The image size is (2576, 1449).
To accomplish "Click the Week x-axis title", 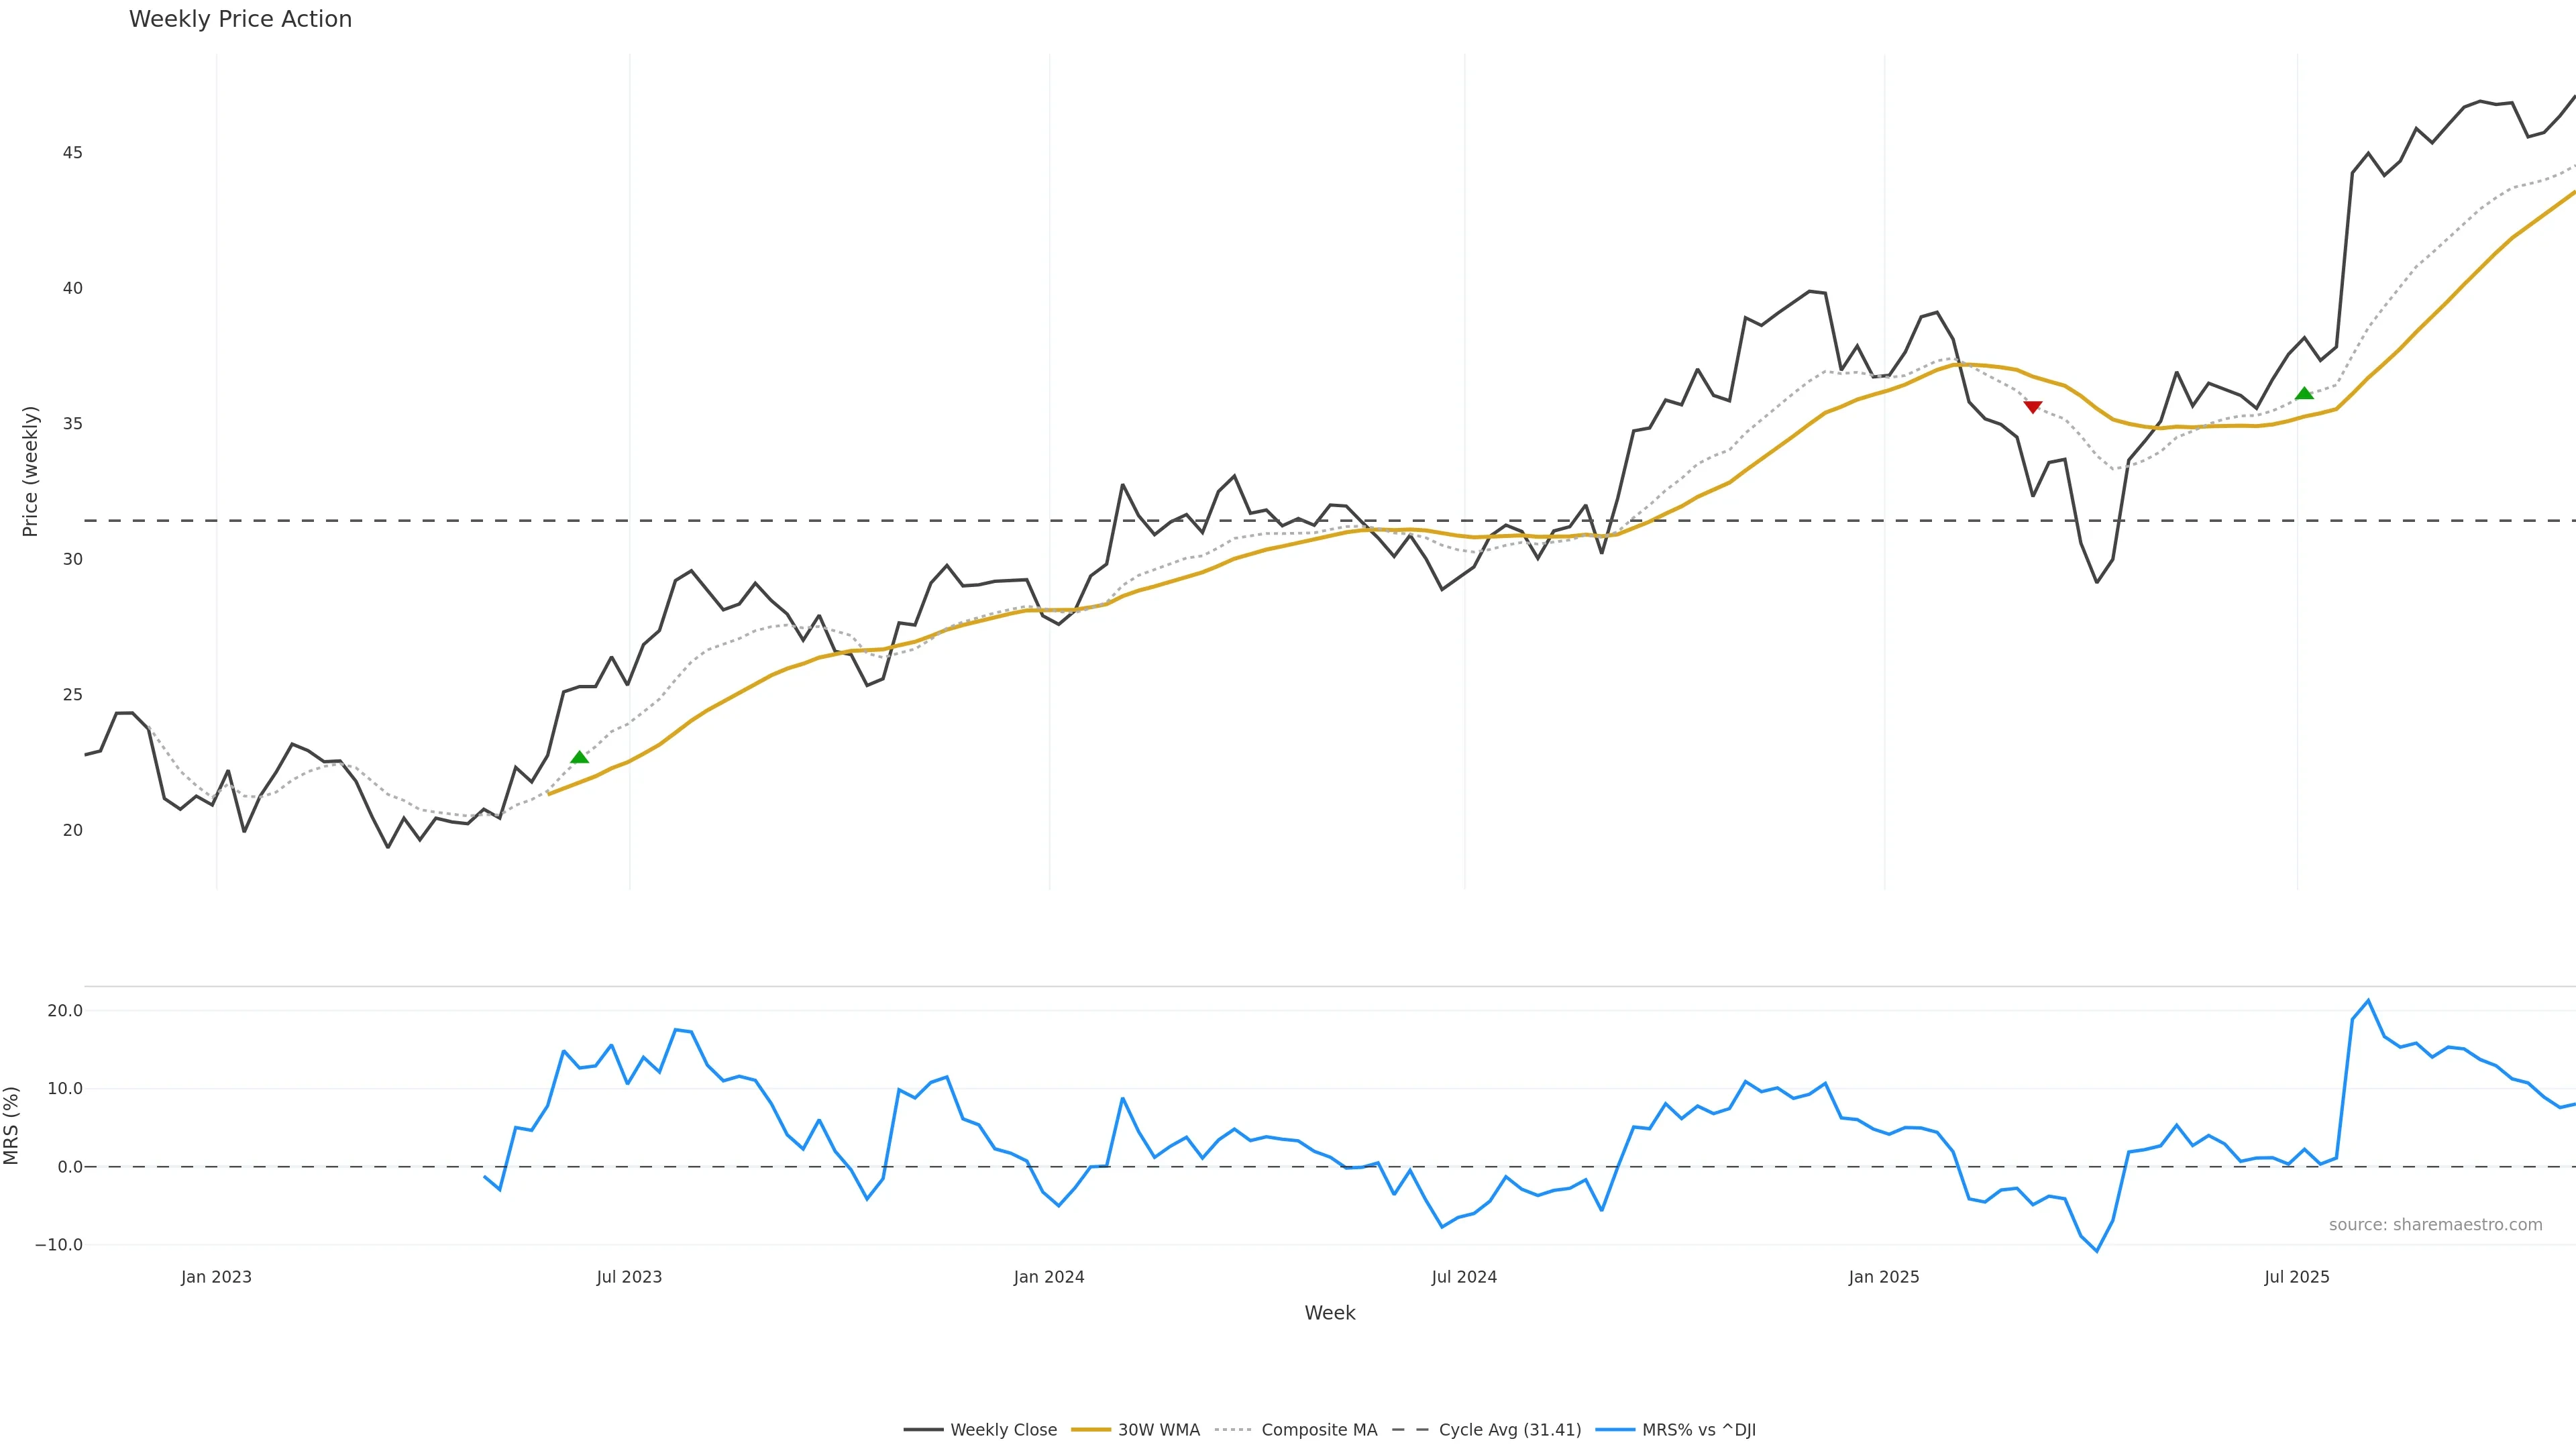I will point(1329,1313).
